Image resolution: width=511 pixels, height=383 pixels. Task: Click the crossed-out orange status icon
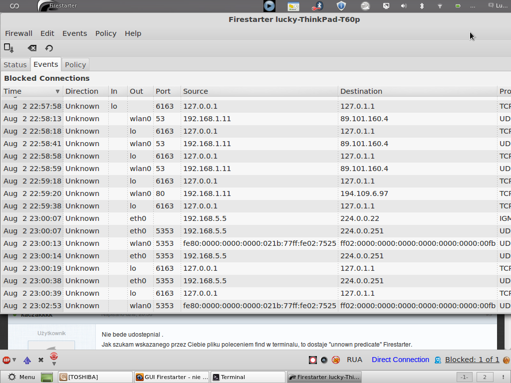pyautogui.click(x=336, y=360)
